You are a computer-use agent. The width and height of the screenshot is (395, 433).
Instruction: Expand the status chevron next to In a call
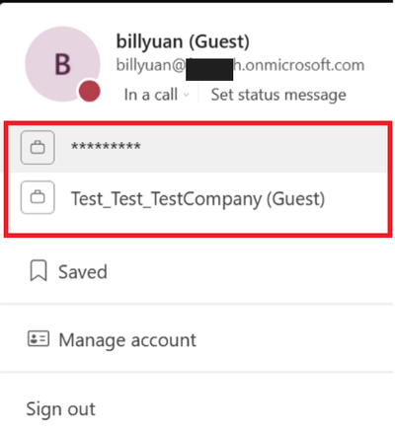(187, 96)
